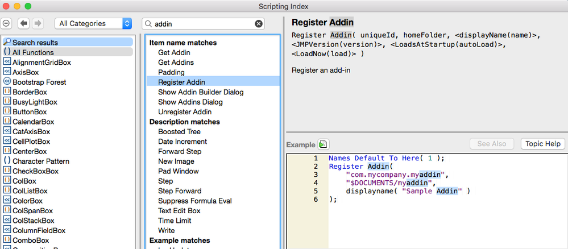Click the BorderBox icon
568x249 pixels.
tap(7, 92)
